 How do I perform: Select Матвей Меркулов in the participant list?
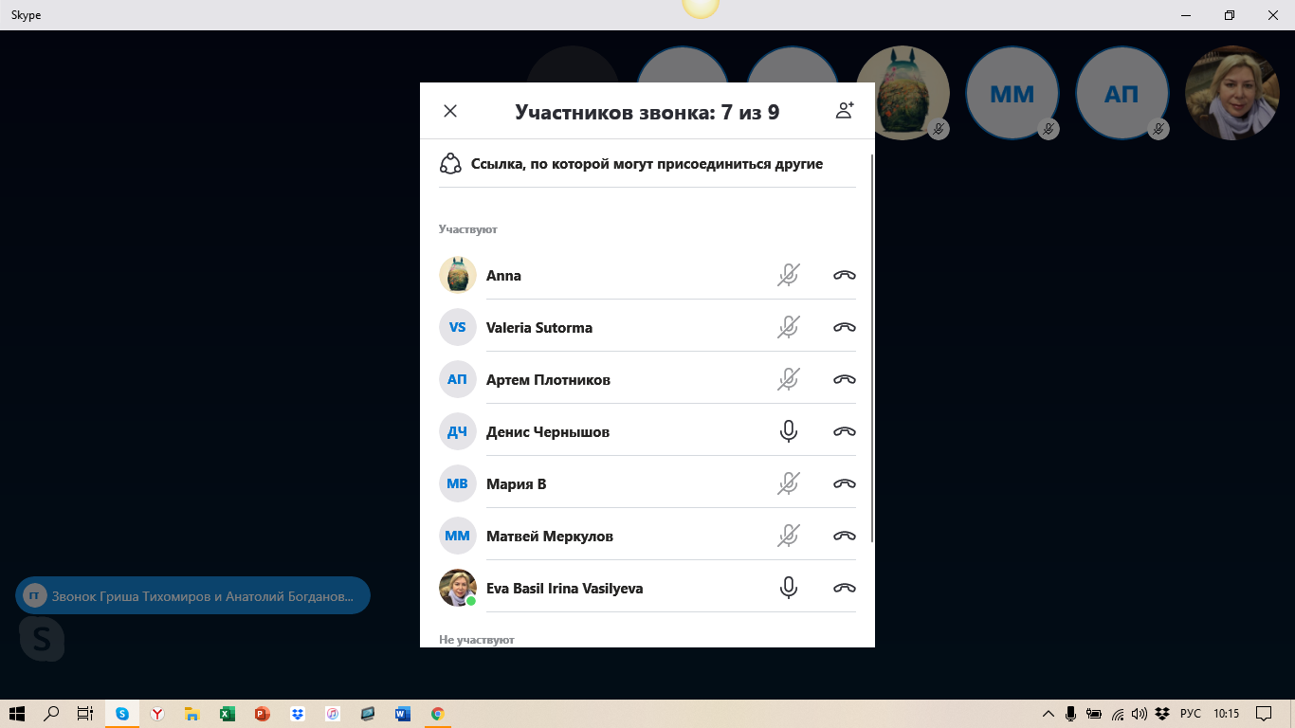[549, 537]
